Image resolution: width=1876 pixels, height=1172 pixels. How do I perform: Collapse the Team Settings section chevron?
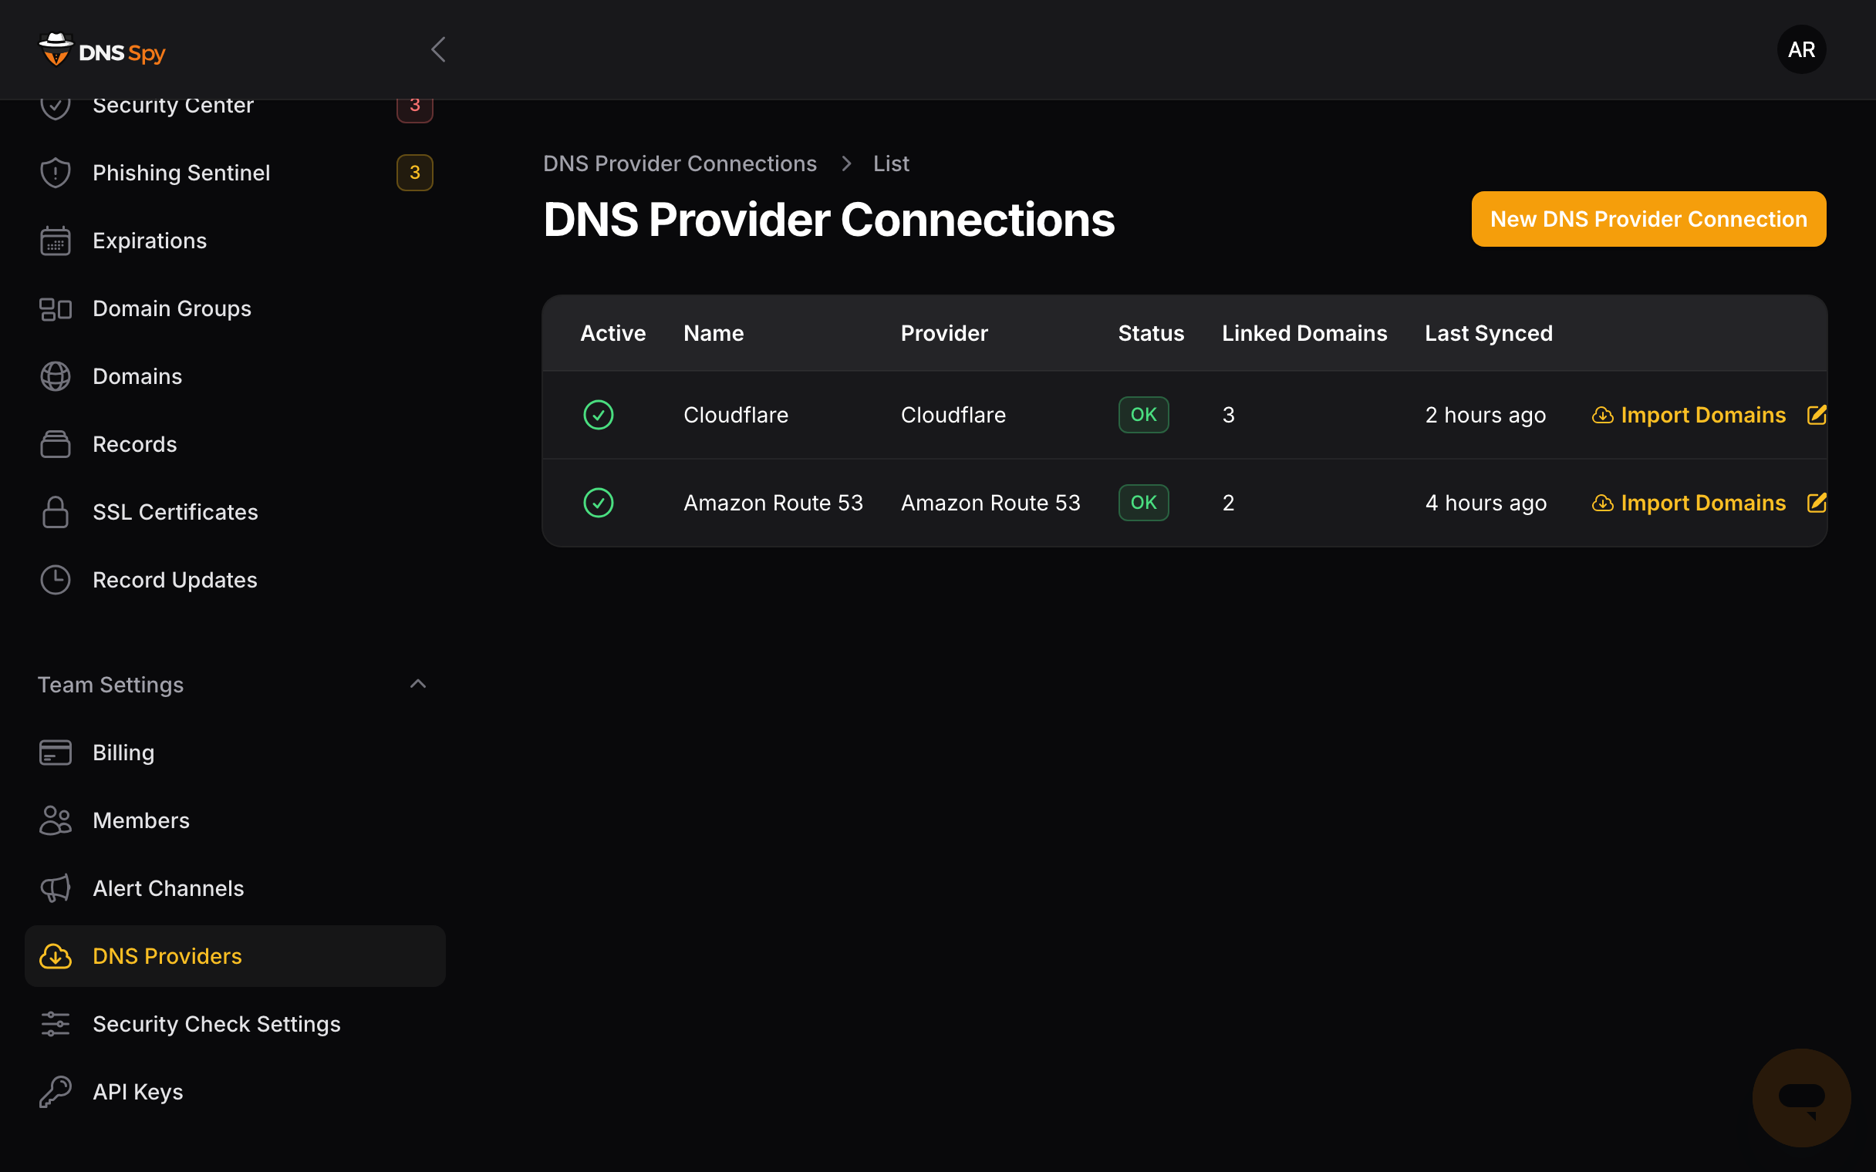(418, 684)
